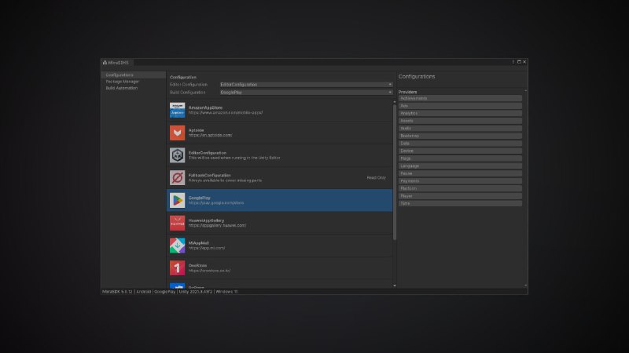
Task: Select the OneStore number-one icon
Action: (x=177, y=268)
